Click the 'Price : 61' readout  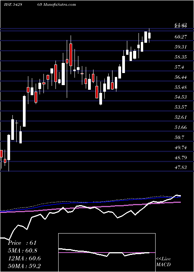pos(22,243)
